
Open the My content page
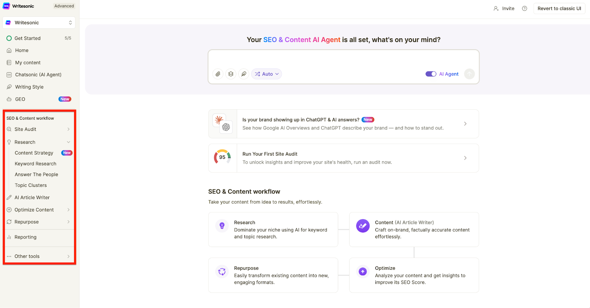[28, 63]
